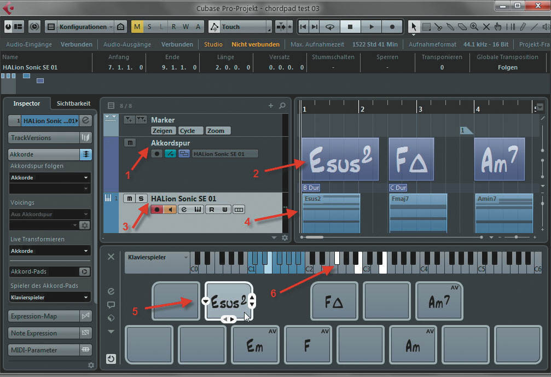Click the transport Record button
This screenshot has width=551, height=377.
pyautogui.click(x=392, y=27)
